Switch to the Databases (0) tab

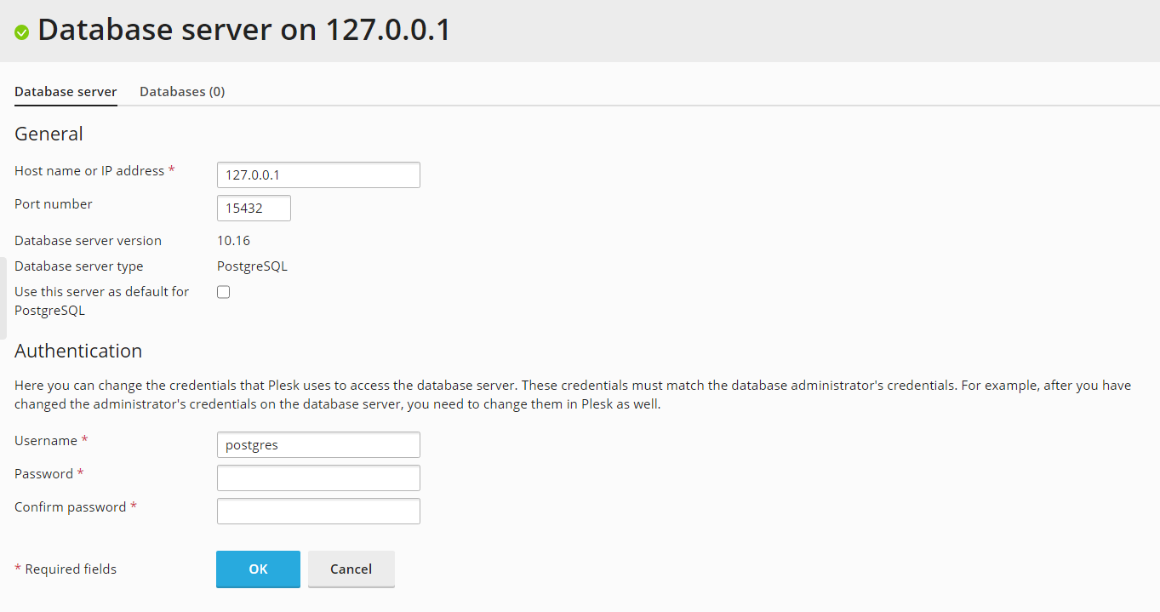(182, 91)
